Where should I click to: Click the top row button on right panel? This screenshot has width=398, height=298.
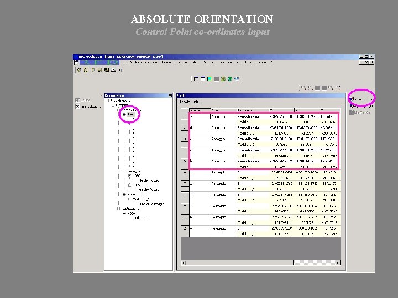[x=361, y=99]
